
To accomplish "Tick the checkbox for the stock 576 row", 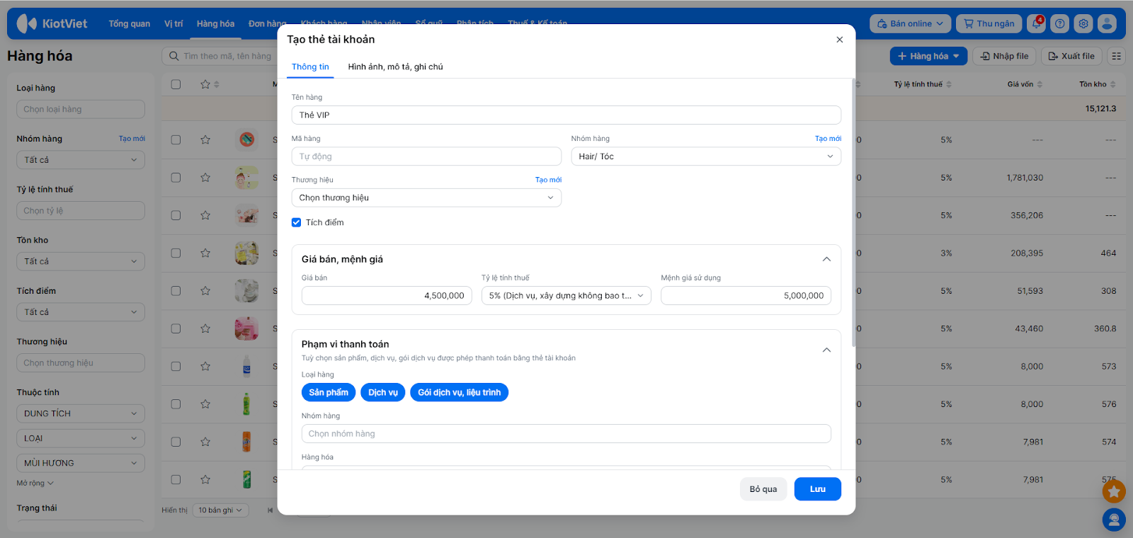I will point(176,404).
